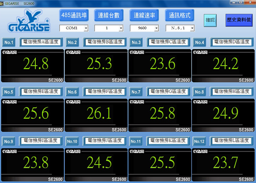The image size is (256, 183).
Task: Click the 24.8 temperature reading
Action: coord(36,63)
